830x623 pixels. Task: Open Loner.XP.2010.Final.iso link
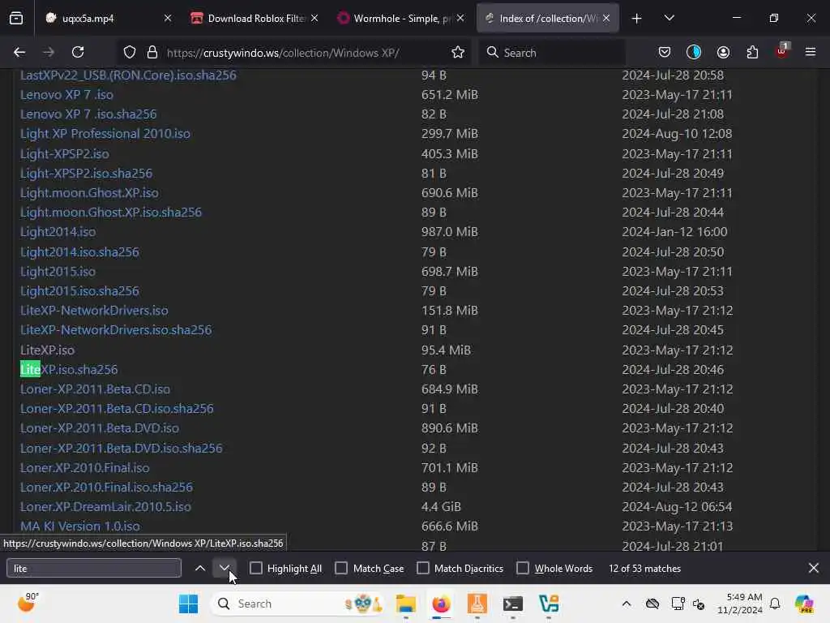pos(84,467)
